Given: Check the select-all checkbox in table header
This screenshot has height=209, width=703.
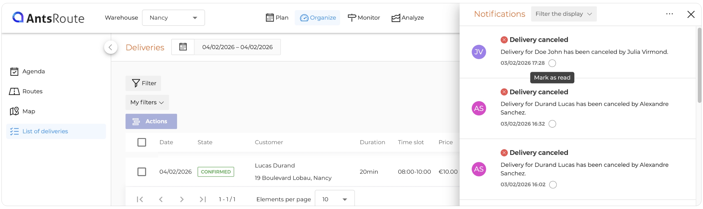Looking at the screenshot, I should click(142, 142).
